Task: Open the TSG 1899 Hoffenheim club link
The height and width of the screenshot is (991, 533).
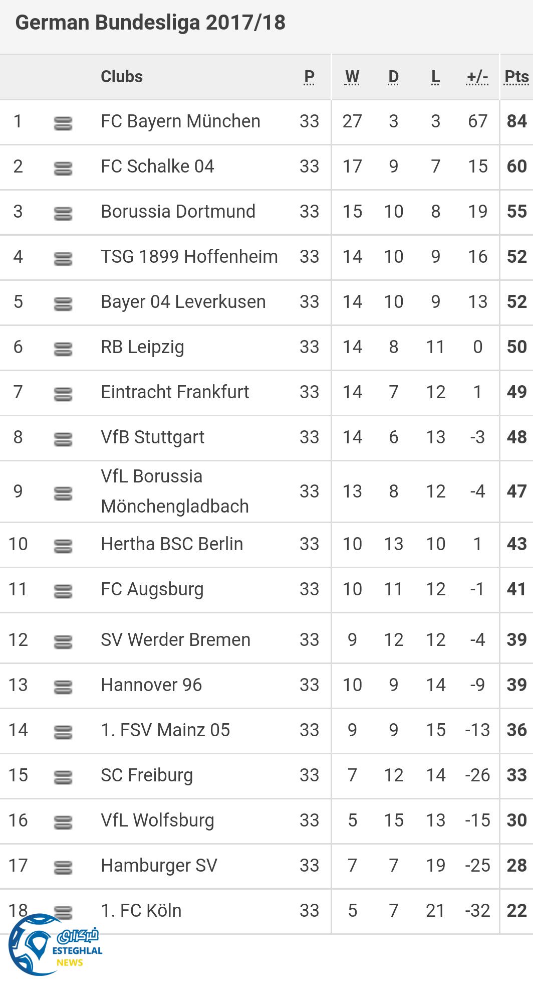Action: pyautogui.click(x=189, y=257)
